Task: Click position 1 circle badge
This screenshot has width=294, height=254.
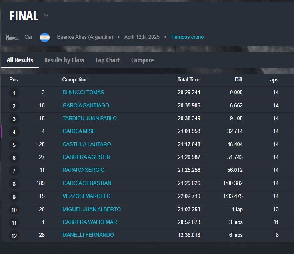Action: [x=14, y=93]
